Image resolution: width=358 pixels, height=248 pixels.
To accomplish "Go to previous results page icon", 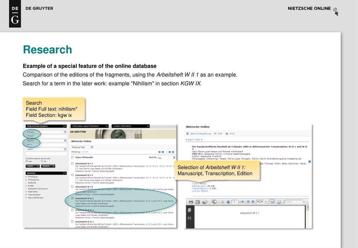I will pyautogui.click(x=163, y=152).
